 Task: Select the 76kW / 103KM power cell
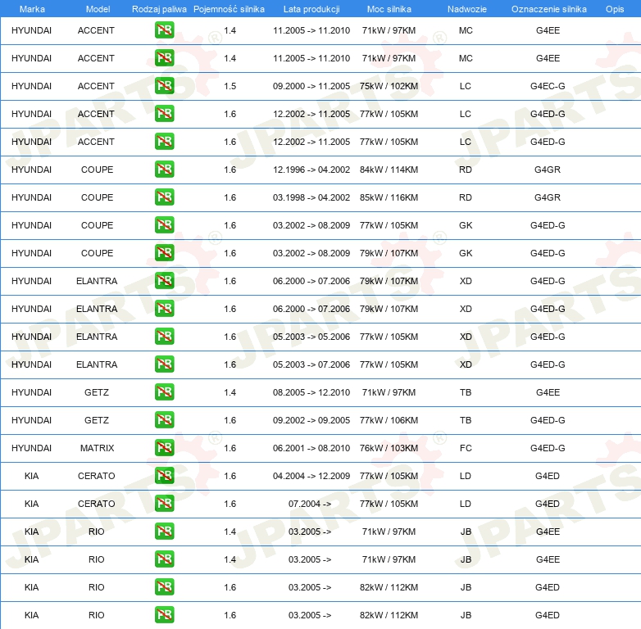point(389,448)
